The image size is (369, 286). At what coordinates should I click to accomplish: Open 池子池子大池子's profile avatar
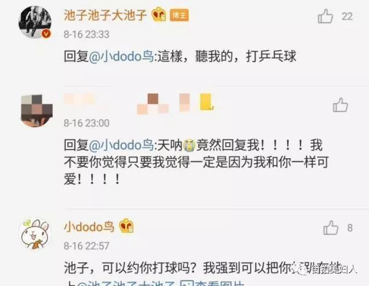(x=35, y=22)
